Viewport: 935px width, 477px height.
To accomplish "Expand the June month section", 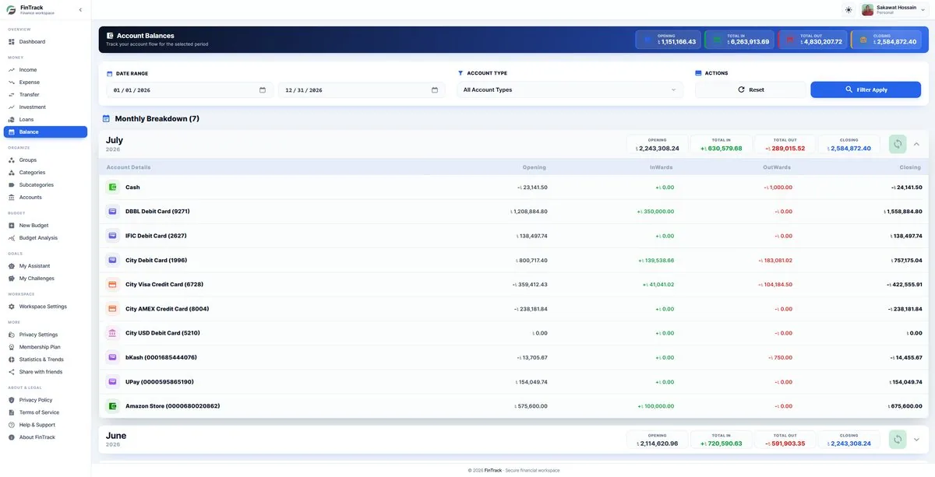I will [x=916, y=440].
